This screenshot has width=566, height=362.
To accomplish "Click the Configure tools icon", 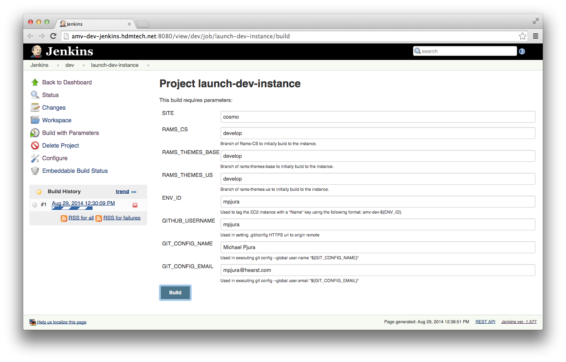I will click(x=35, y=158).
